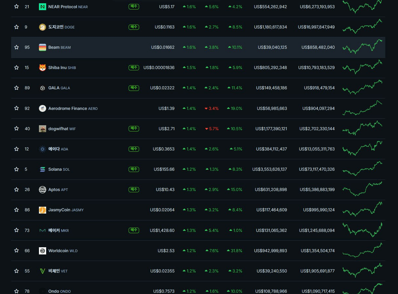Click the MKR 매수 button
398x294 pixels.
[x=134, y=230]
